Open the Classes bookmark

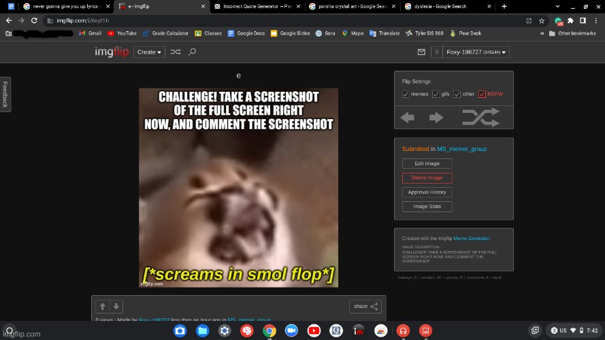208,33
